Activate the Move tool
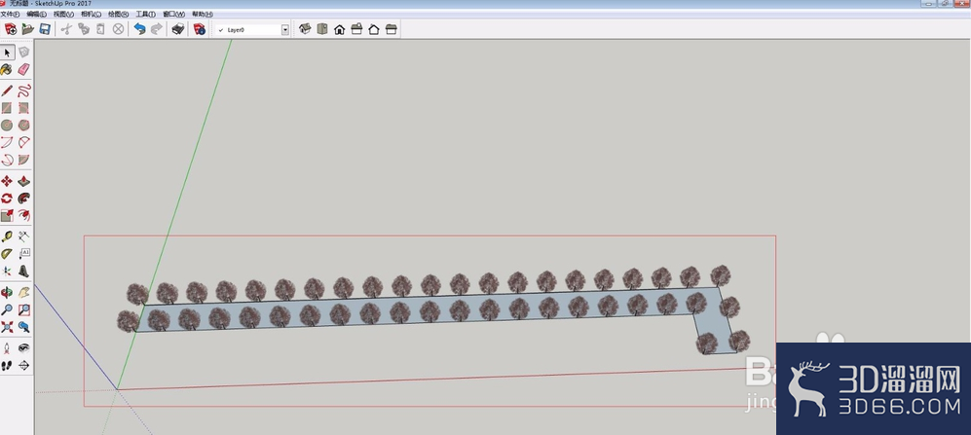The width and height of the screenshot is (971, 435). tap(7, 181)
